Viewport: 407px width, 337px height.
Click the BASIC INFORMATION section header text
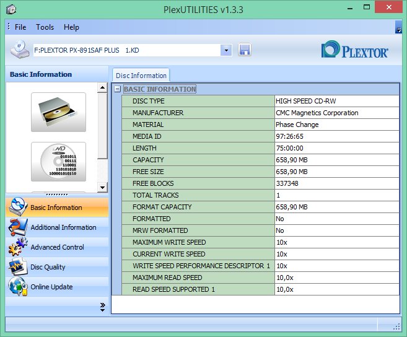tap(160, 89)
